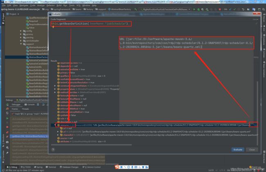Switch to the Threads tab

[25, 109]
